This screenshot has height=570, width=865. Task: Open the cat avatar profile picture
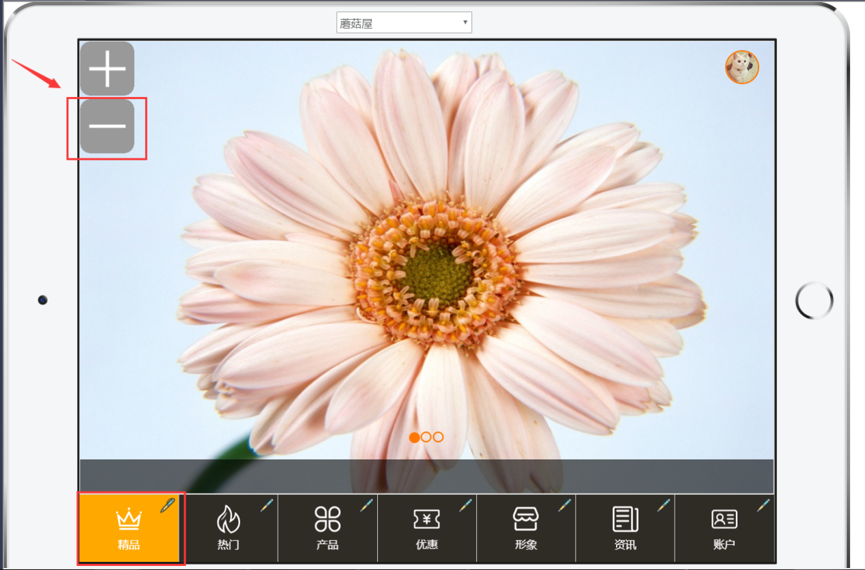pos(742,67)
